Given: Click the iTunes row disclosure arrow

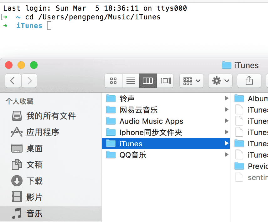Looking at the screenshot, I should pyautogui.click(x=226, y=143).
